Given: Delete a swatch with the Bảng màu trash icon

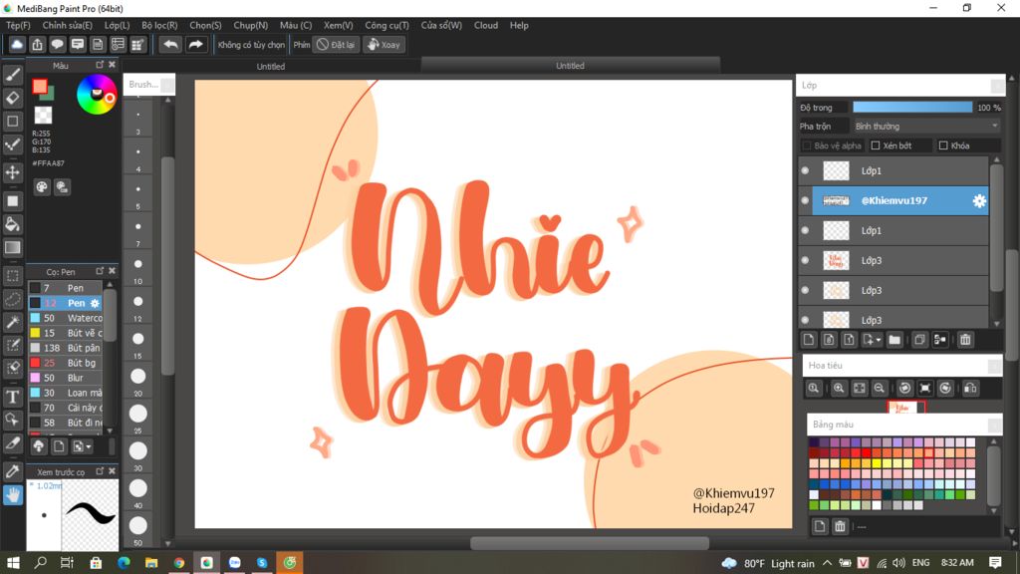Looking at the screenshot, I should [x=840, y=526].
